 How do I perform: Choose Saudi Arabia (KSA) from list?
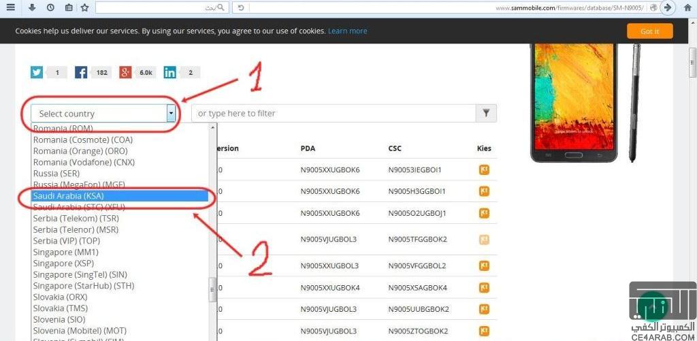click(120, 195)
